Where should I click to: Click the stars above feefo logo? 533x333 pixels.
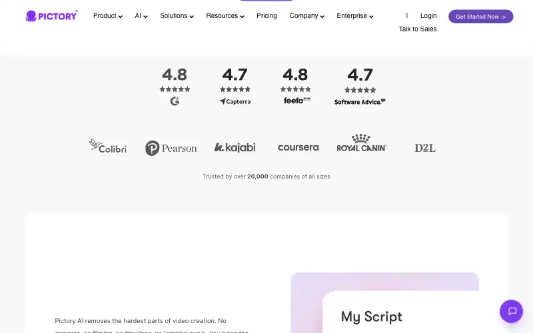tap(295, 89)
